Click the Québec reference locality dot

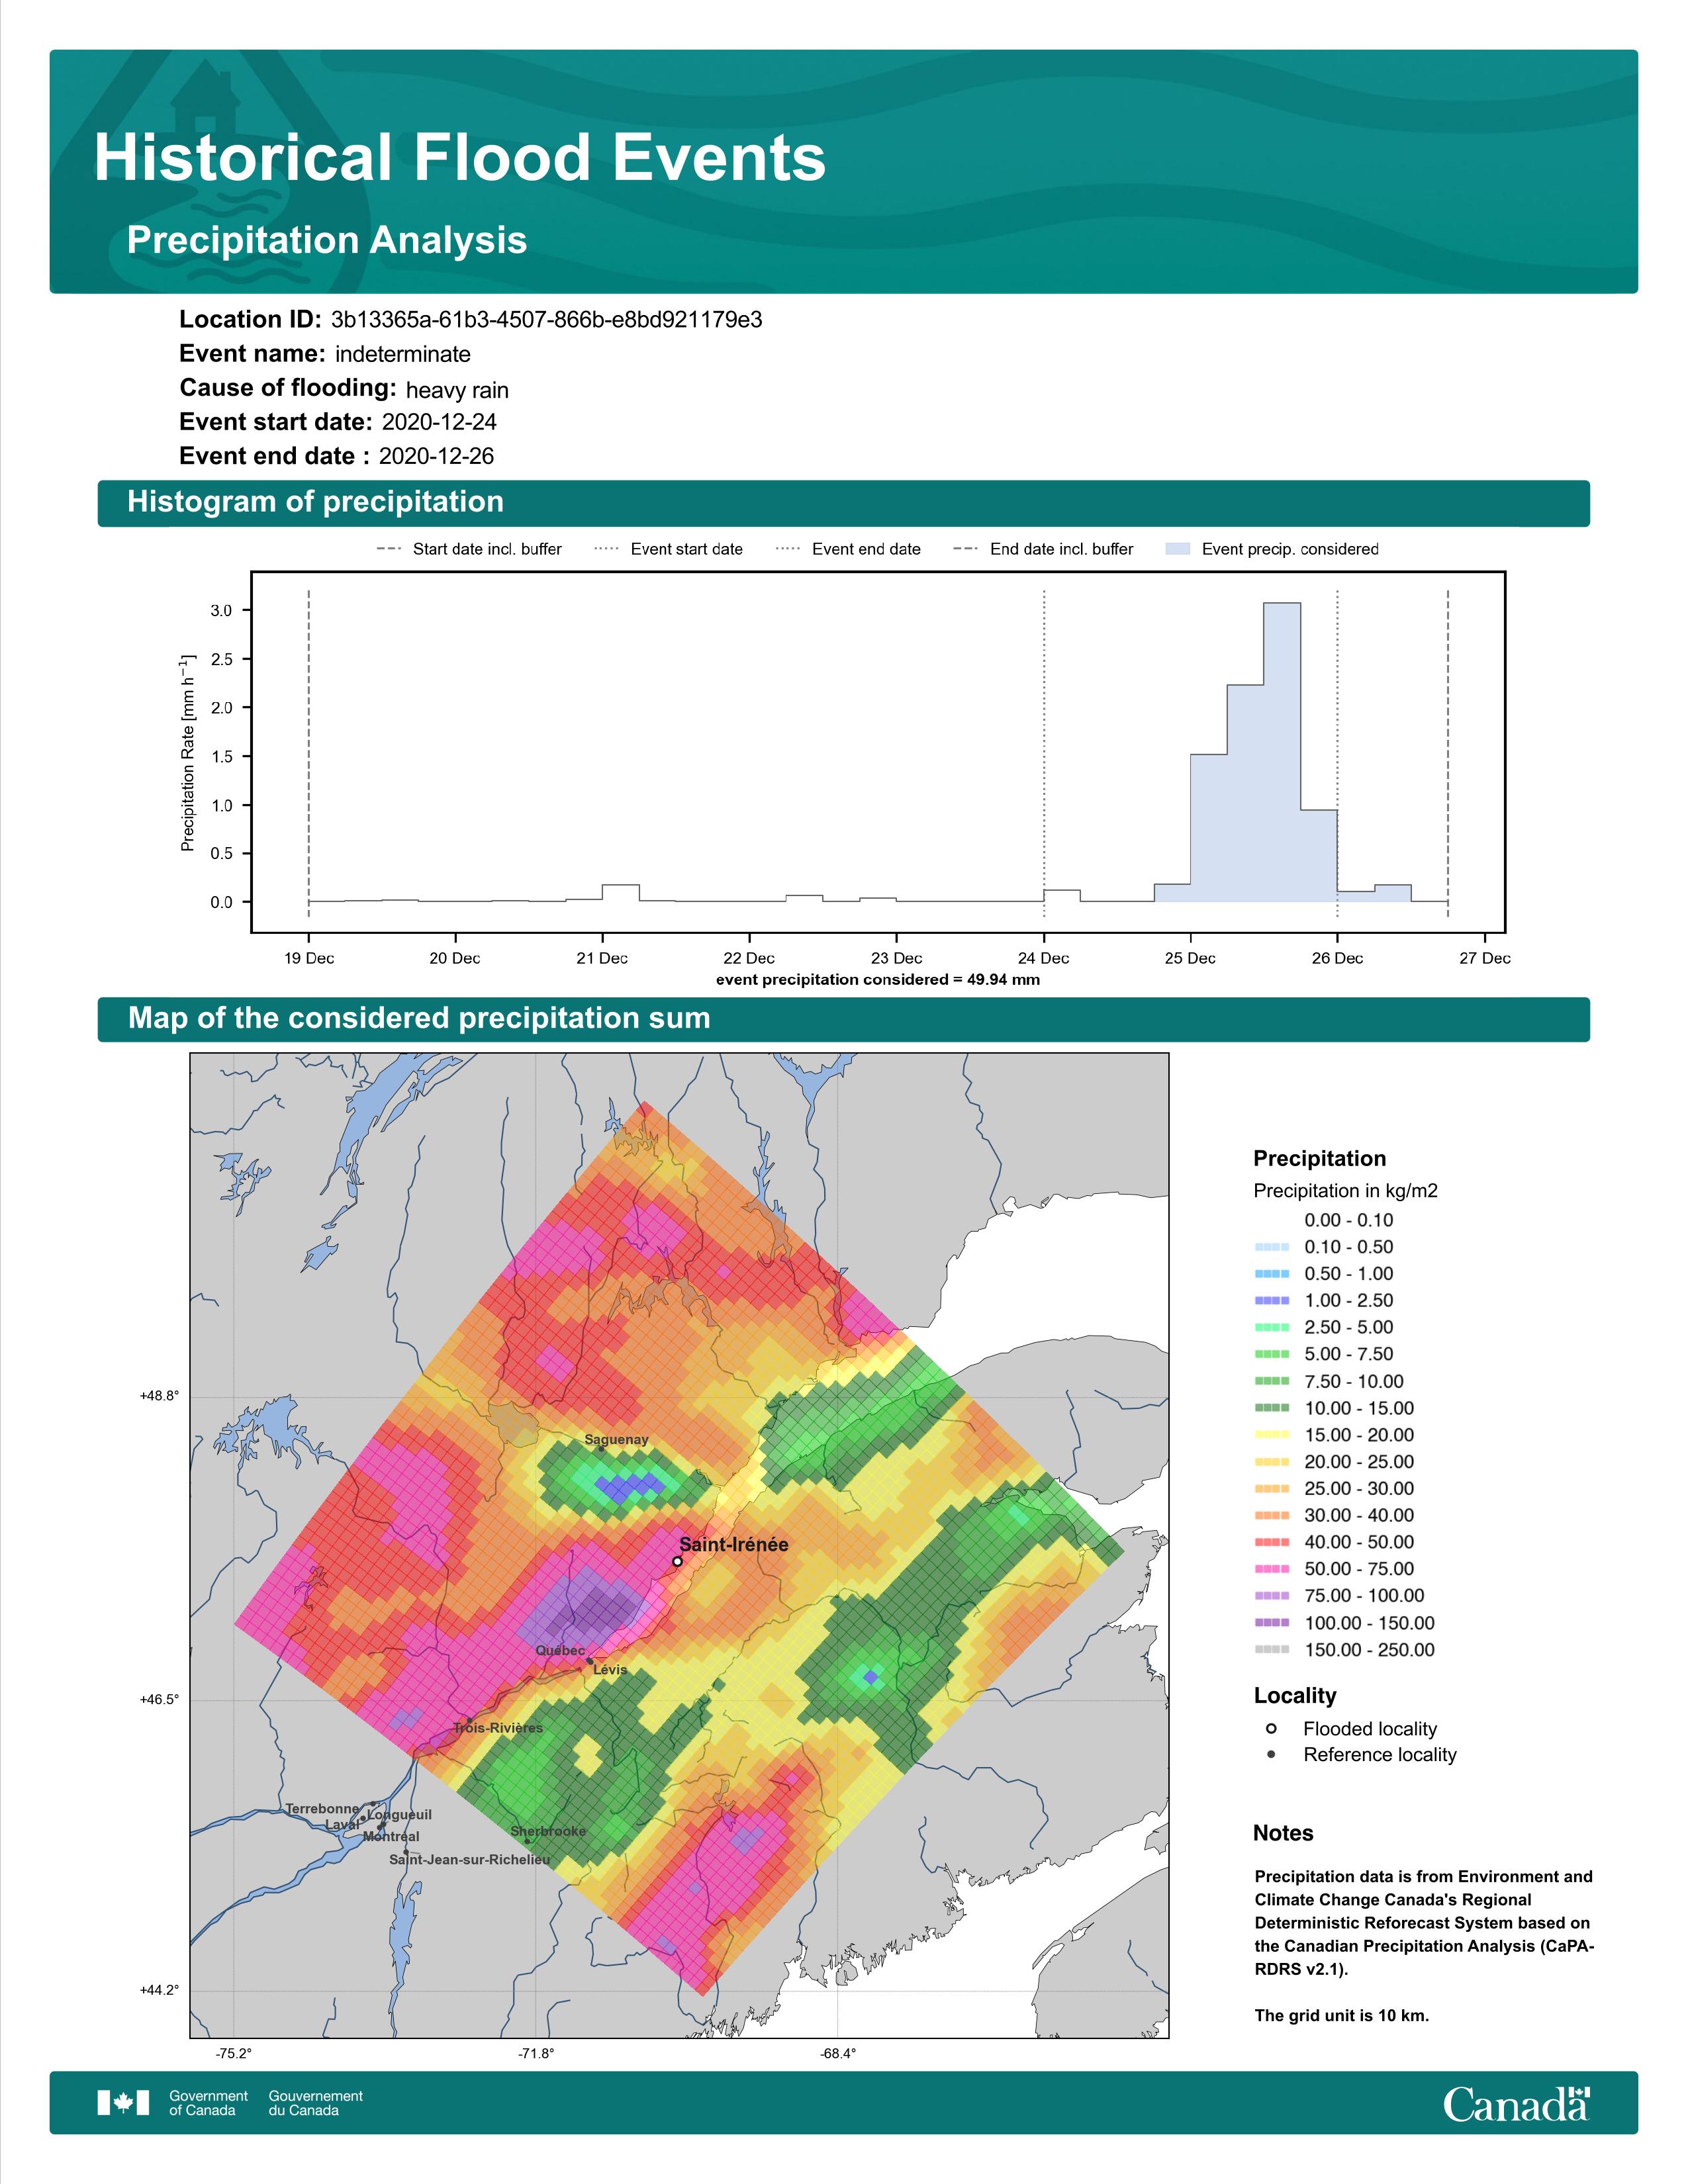590,1661
